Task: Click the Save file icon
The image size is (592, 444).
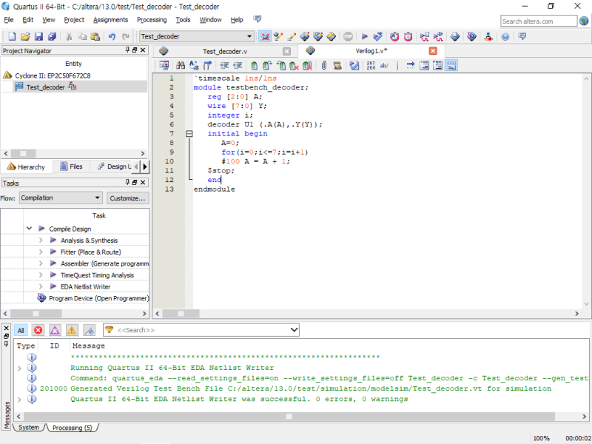Action: 38,36
